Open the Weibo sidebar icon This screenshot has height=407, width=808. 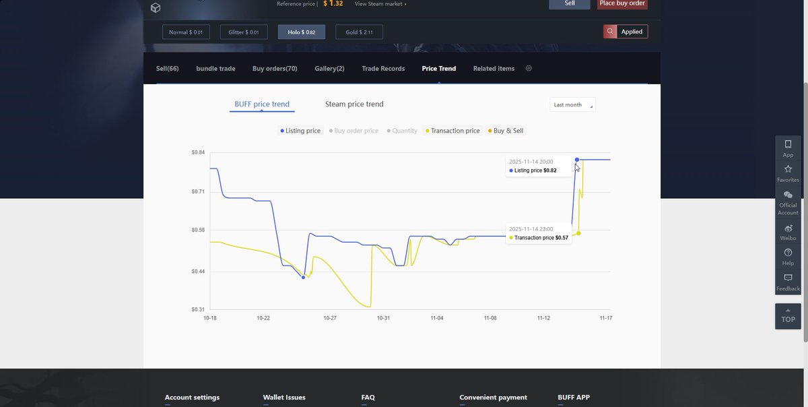(788, 228)
